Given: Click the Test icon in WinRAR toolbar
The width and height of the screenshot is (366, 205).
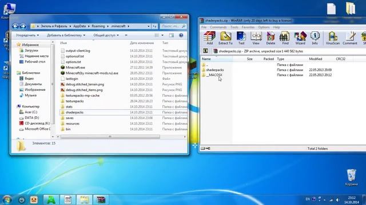Looking at the screenshot, I should pos(241,38).
